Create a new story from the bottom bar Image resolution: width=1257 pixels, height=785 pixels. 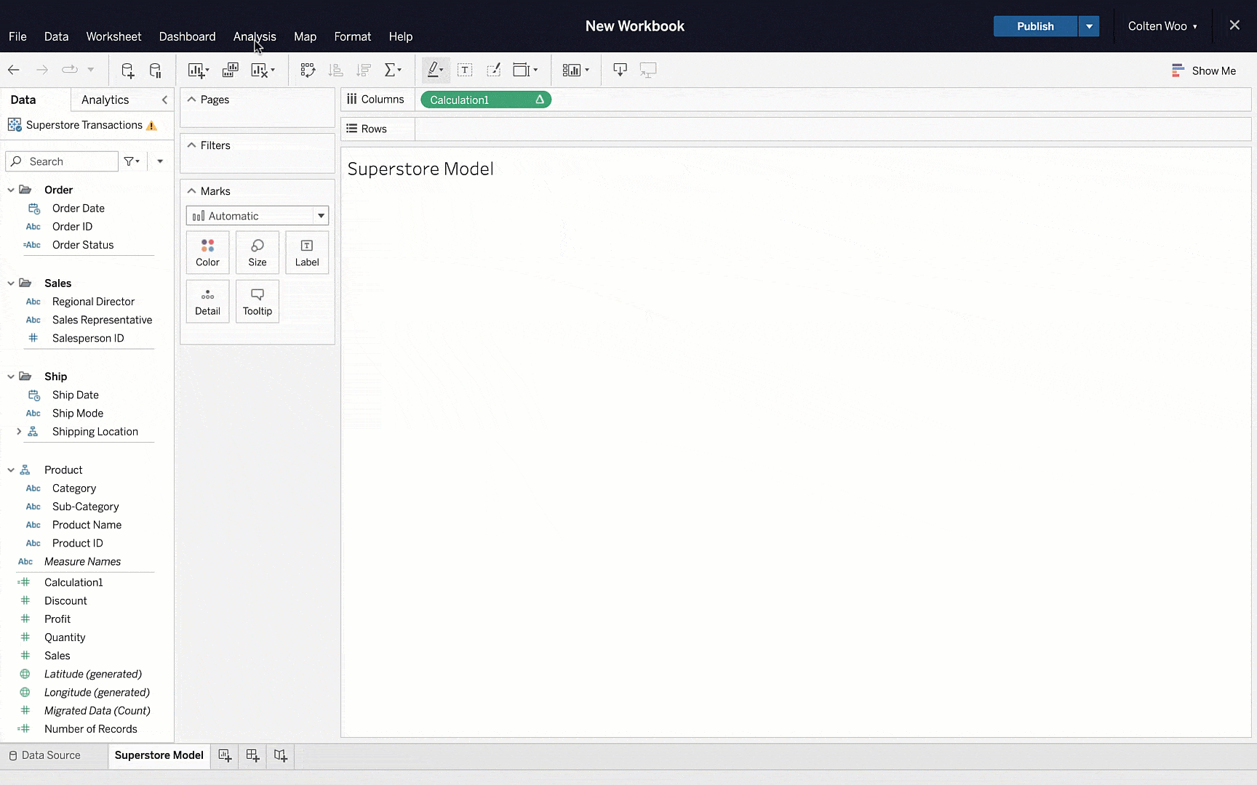tap(280, 756)
